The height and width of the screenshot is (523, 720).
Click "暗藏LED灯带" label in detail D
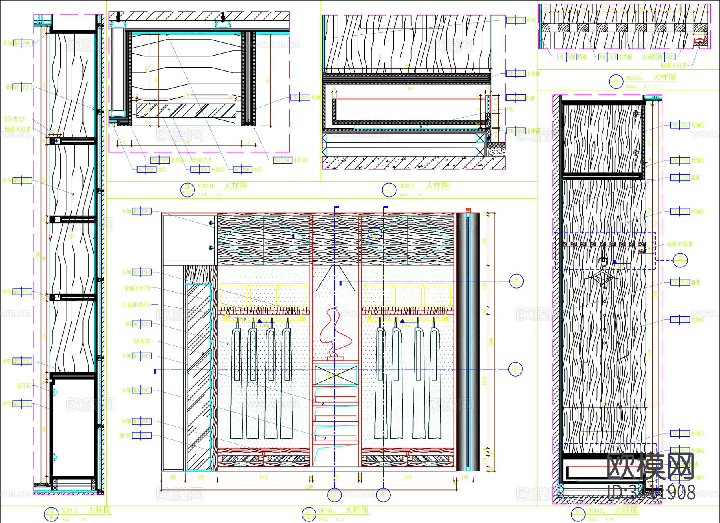click(674, 65)
